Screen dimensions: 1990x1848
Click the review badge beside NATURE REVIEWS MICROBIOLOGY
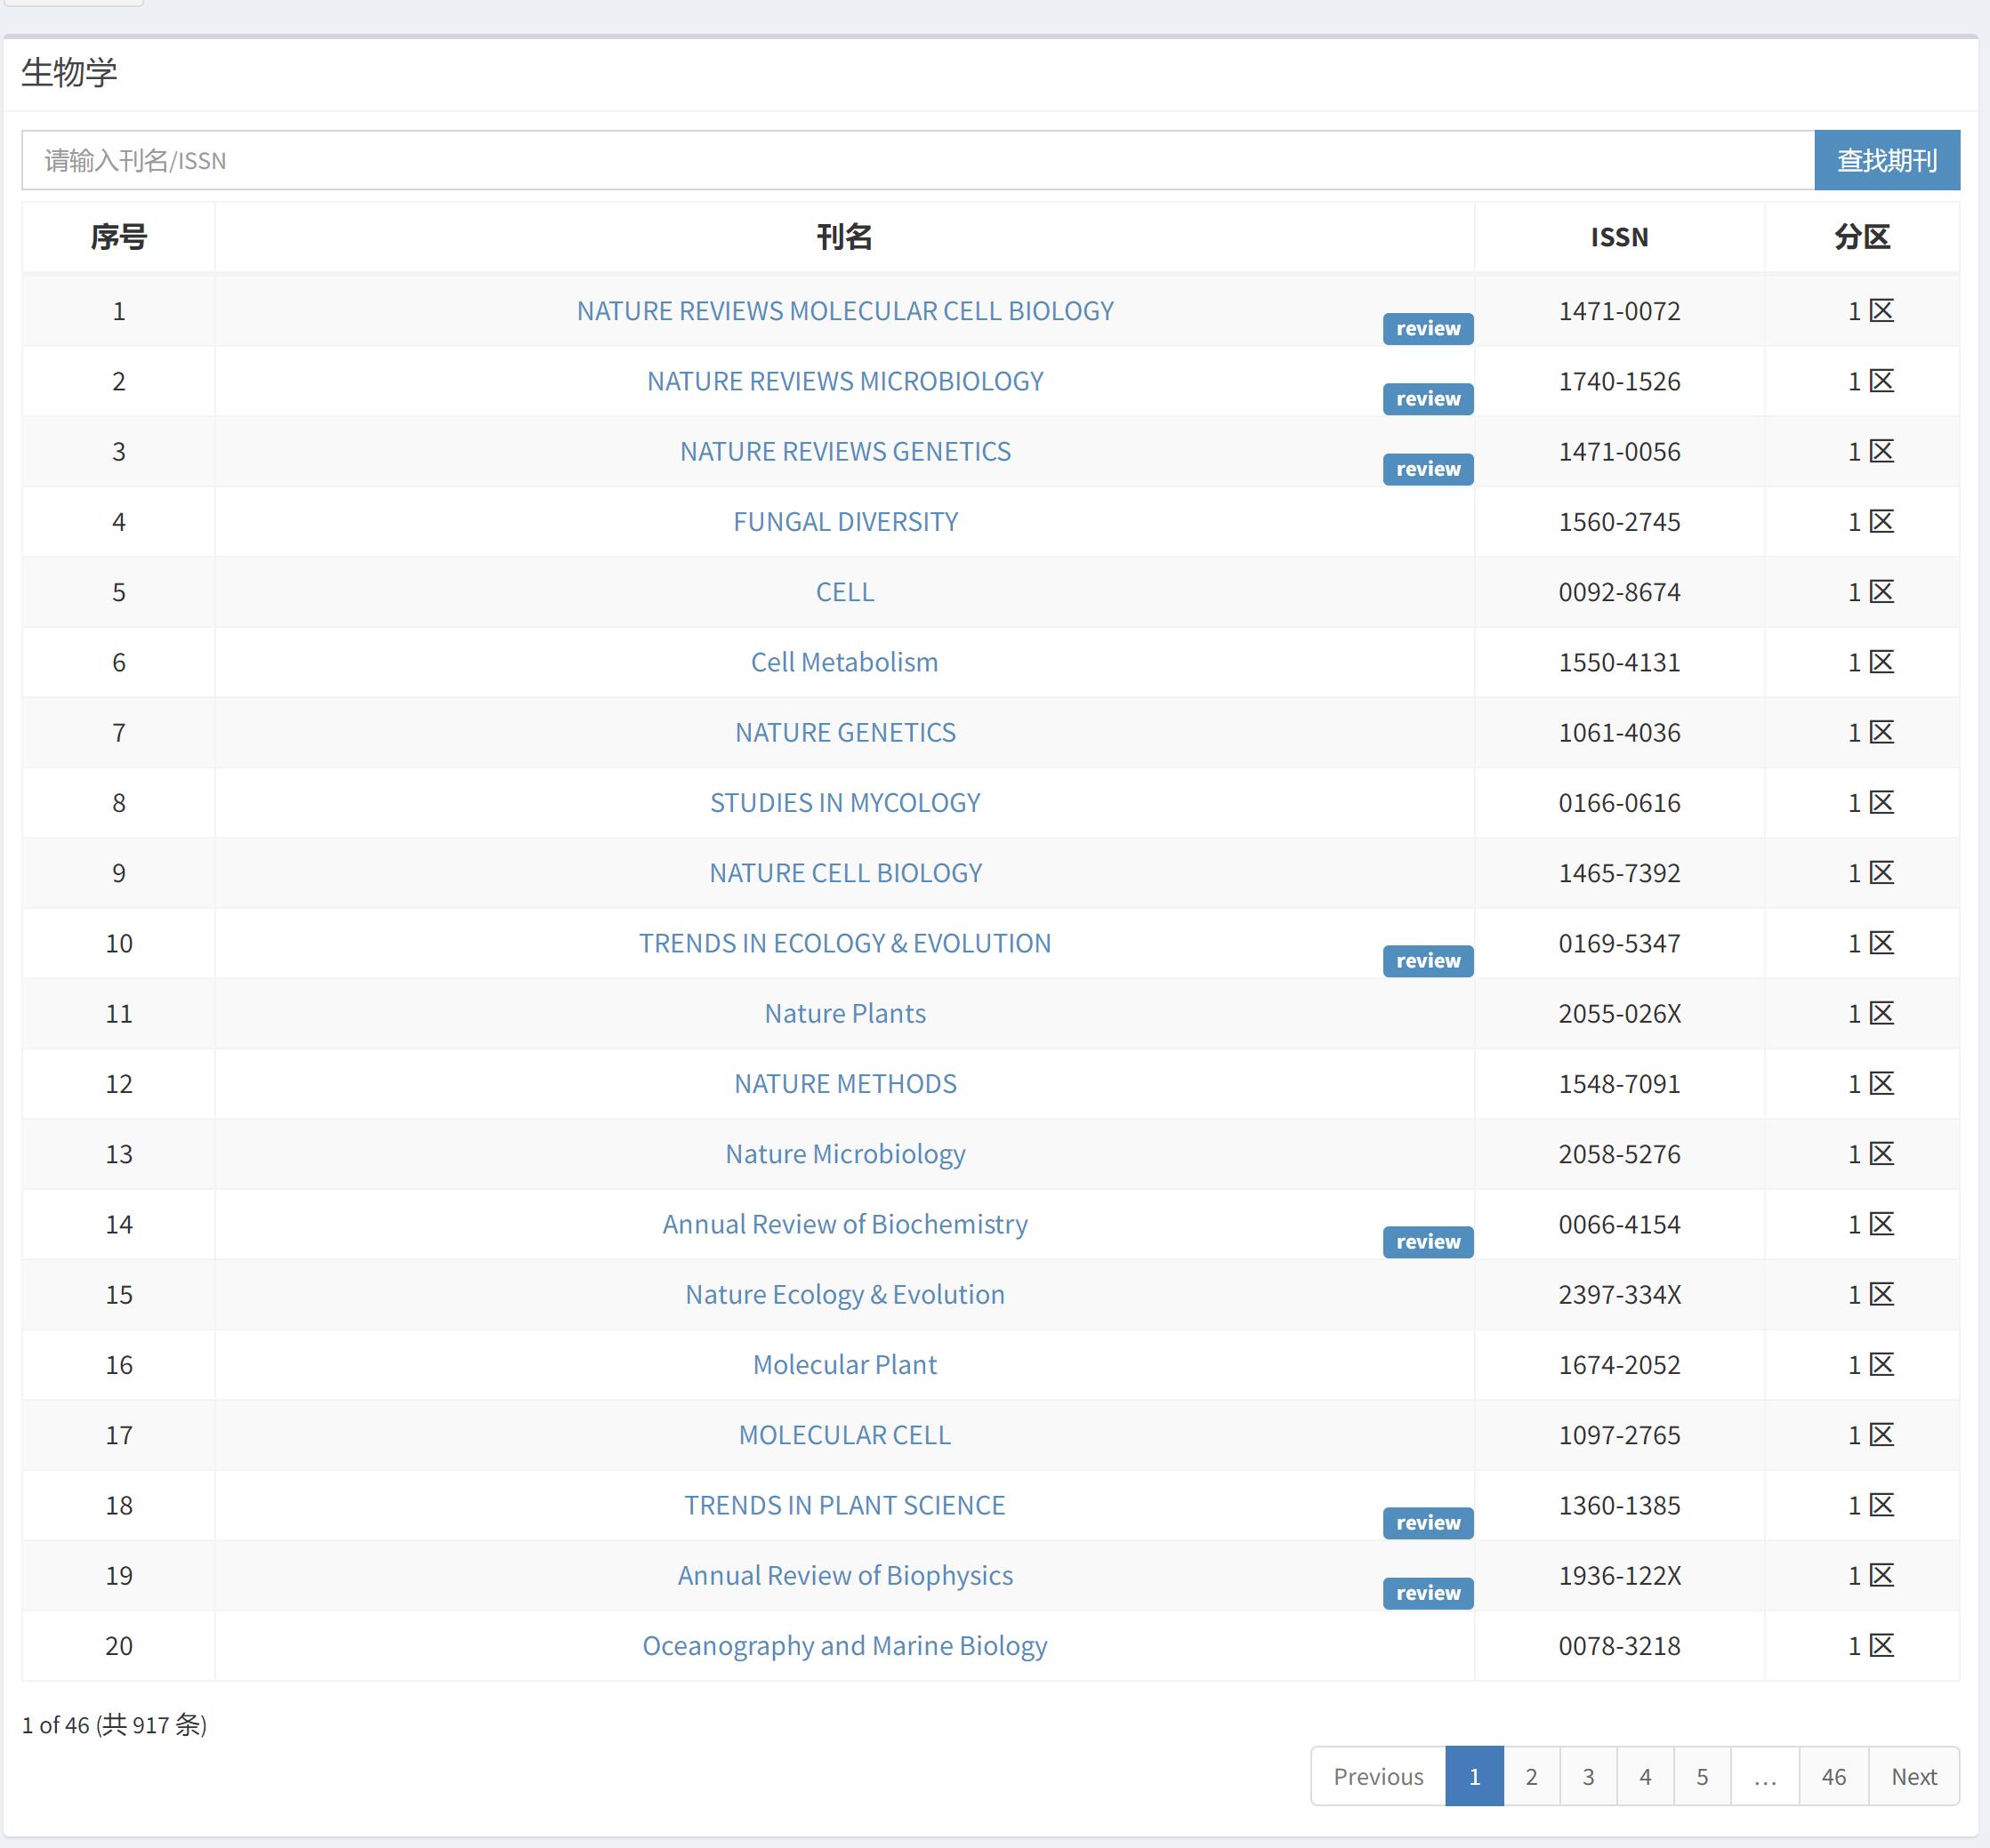click(x=1427, y=399)
